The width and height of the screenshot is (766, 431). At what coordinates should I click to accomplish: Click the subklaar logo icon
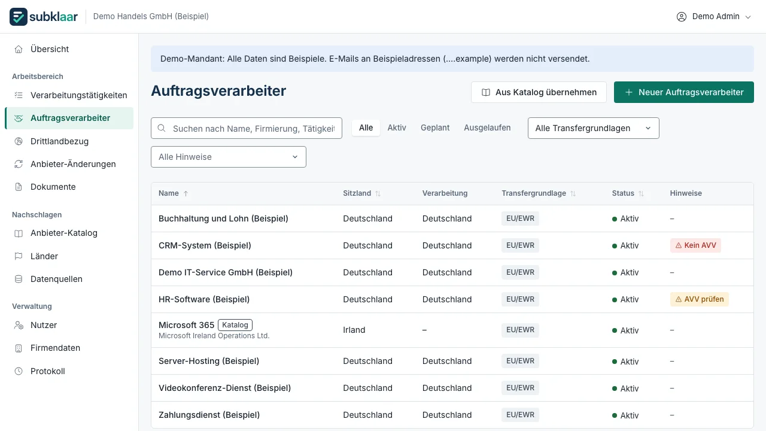[x=19, y=17]
